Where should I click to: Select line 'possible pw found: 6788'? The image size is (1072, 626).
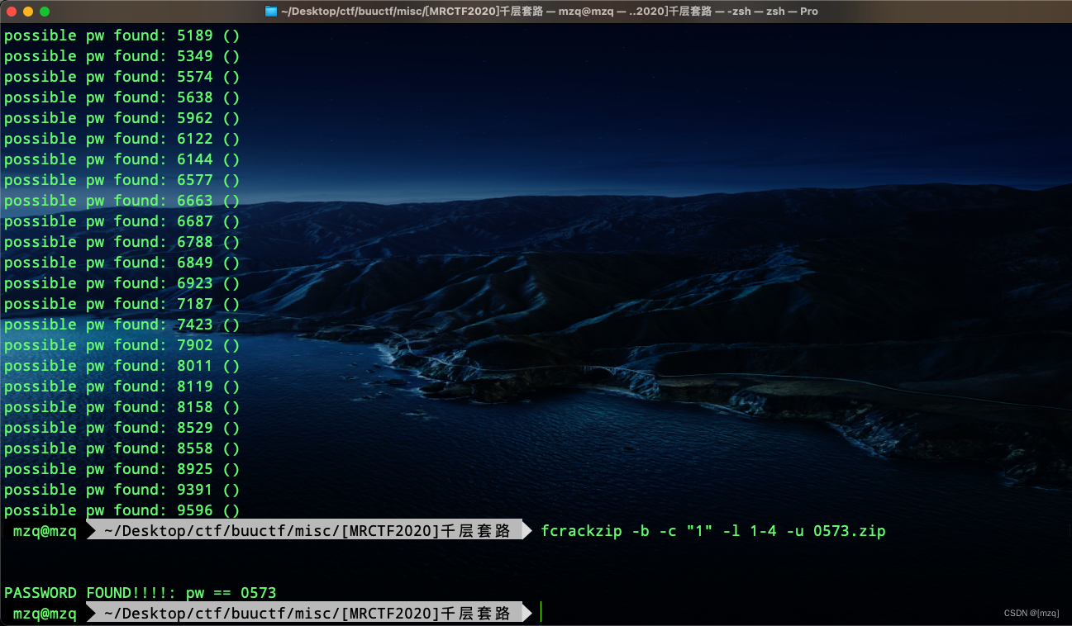(x=122, y=242)
